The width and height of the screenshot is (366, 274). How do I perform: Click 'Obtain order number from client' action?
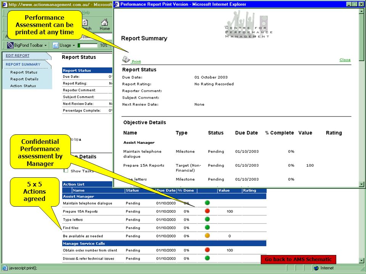coord(90,250)
